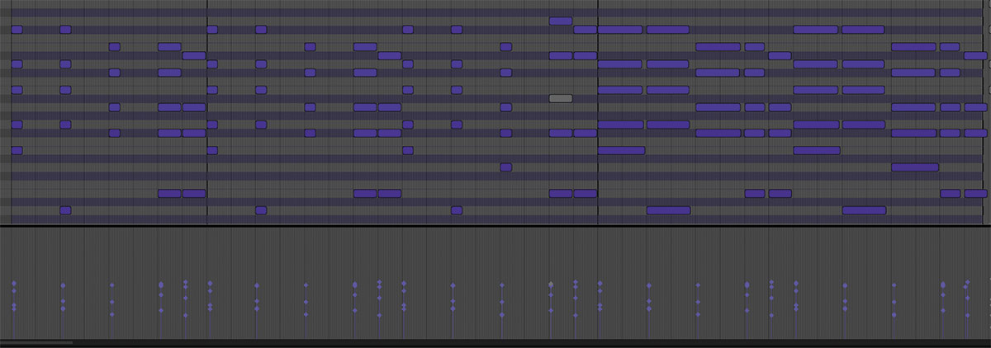Select the long note on the row holding only two notes
Screen dimensions: 991x348
(915, 167)
